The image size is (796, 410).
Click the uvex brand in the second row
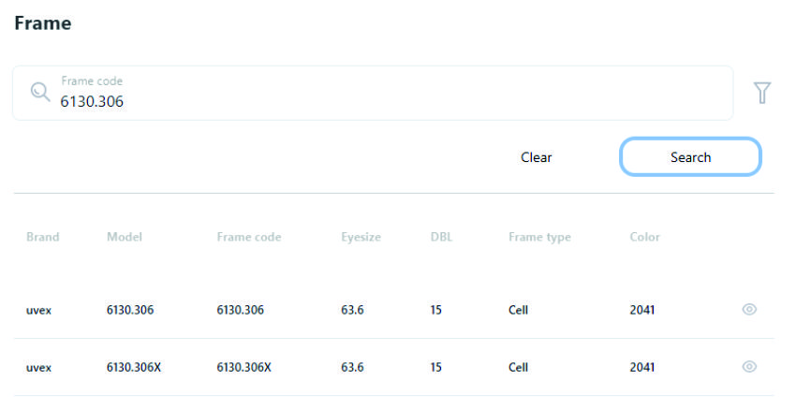point(38,367)
